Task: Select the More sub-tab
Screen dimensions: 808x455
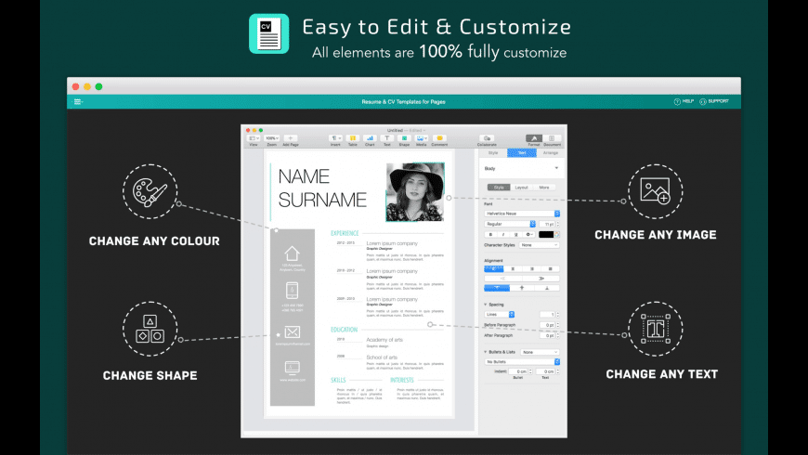Action: click(544, 188)
